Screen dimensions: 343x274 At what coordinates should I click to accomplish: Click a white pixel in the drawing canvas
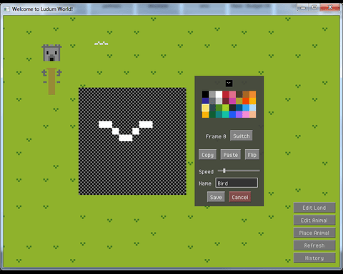126,138
